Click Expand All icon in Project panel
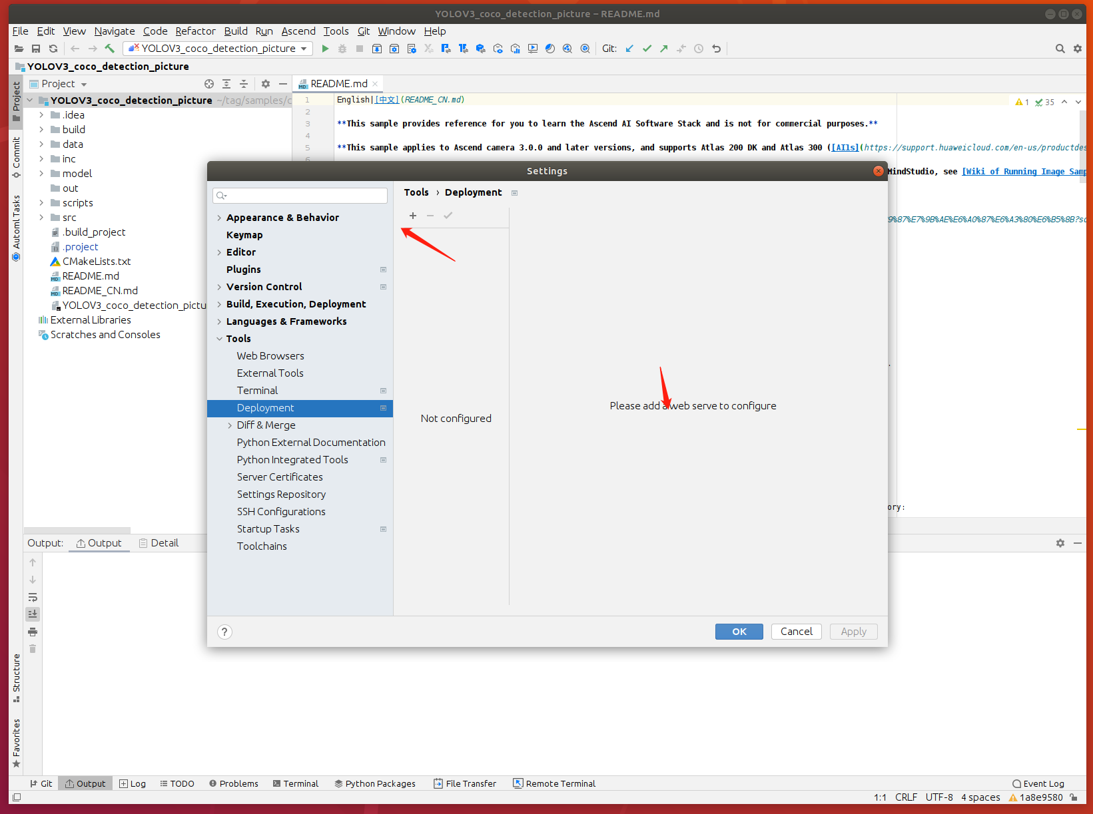1093x814 pixels. pyautogui.click(x=226, y=84)
